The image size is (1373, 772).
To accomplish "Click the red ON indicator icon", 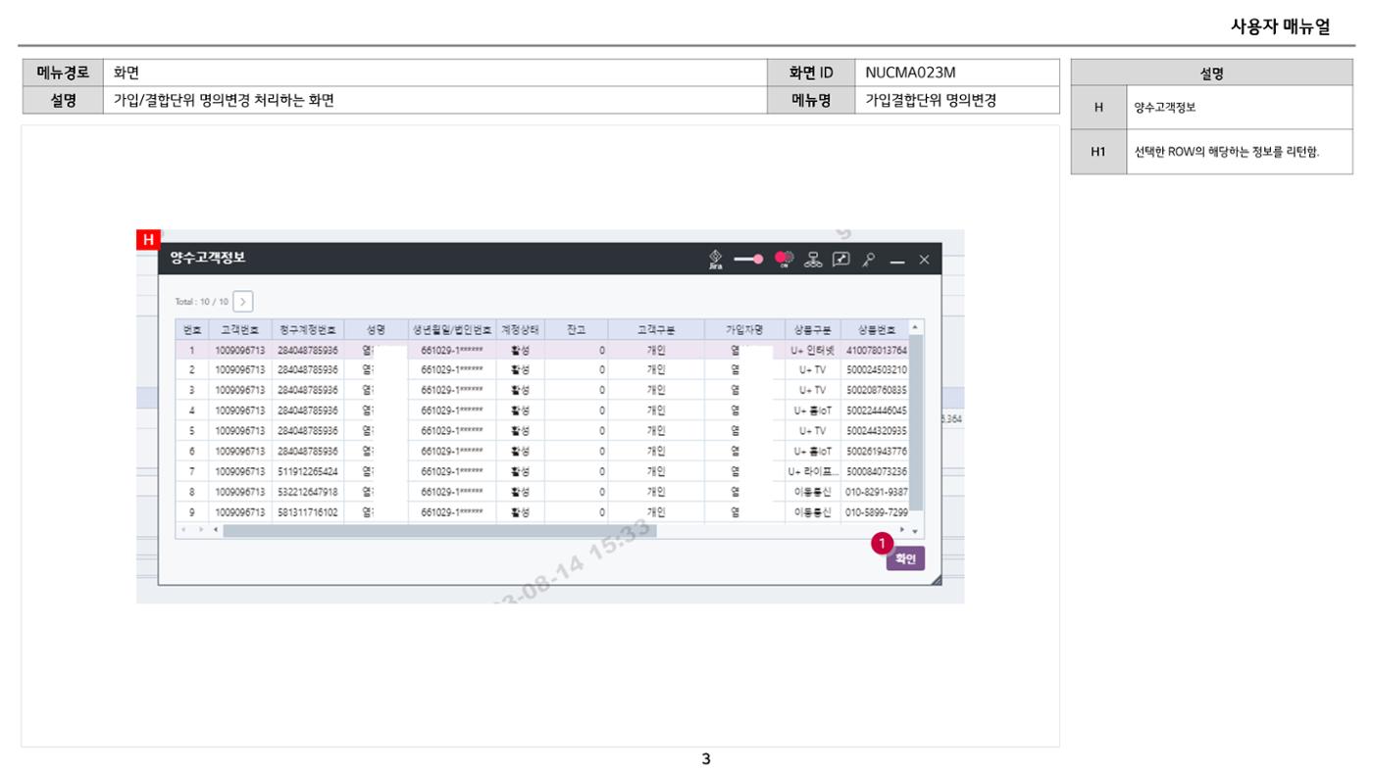I will tap(784, 259).
